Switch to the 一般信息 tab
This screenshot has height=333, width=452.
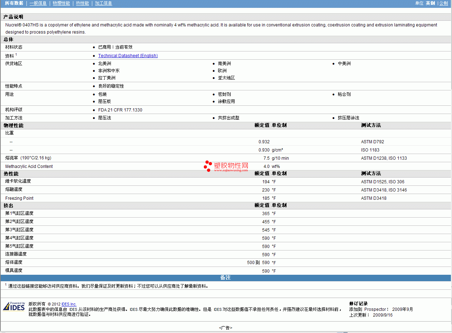click(38, 3)
